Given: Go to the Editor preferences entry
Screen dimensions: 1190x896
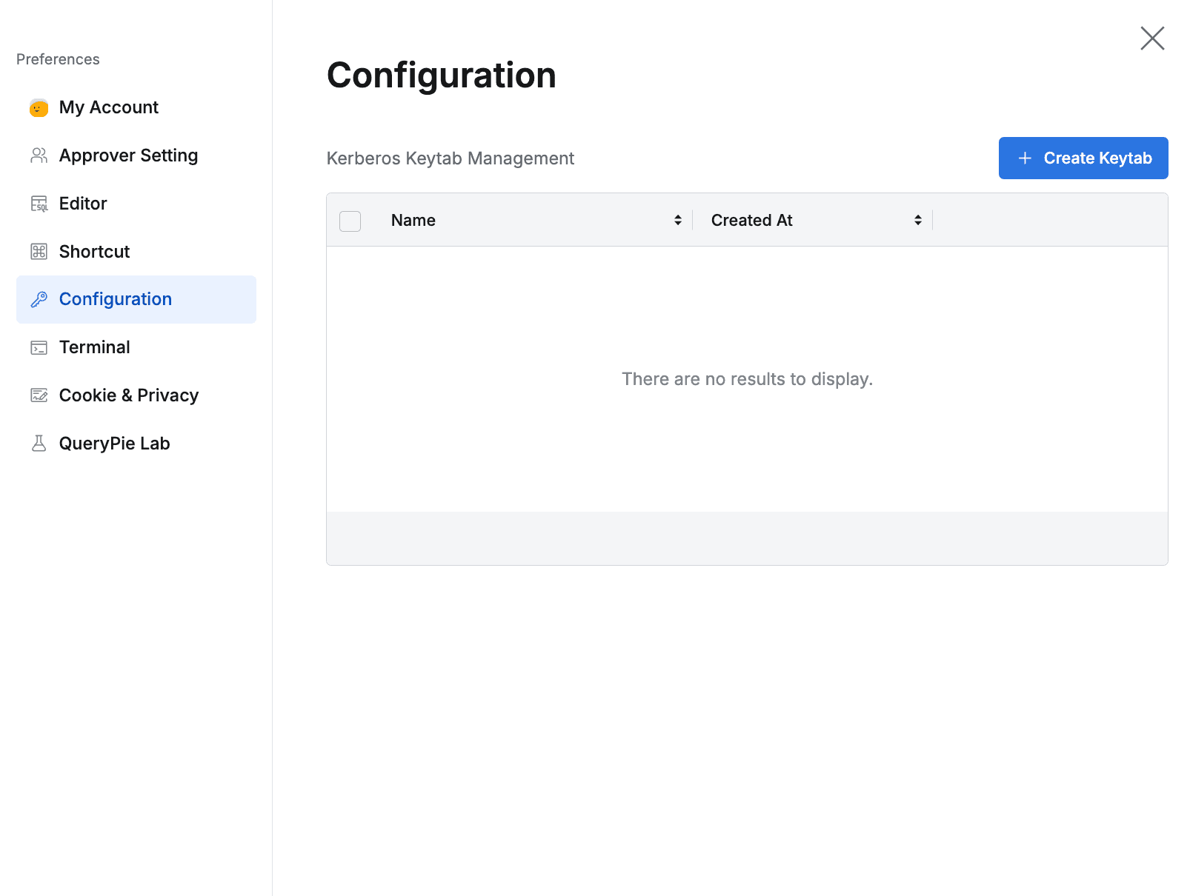Looking at the screenshot, I should point(82,203).
